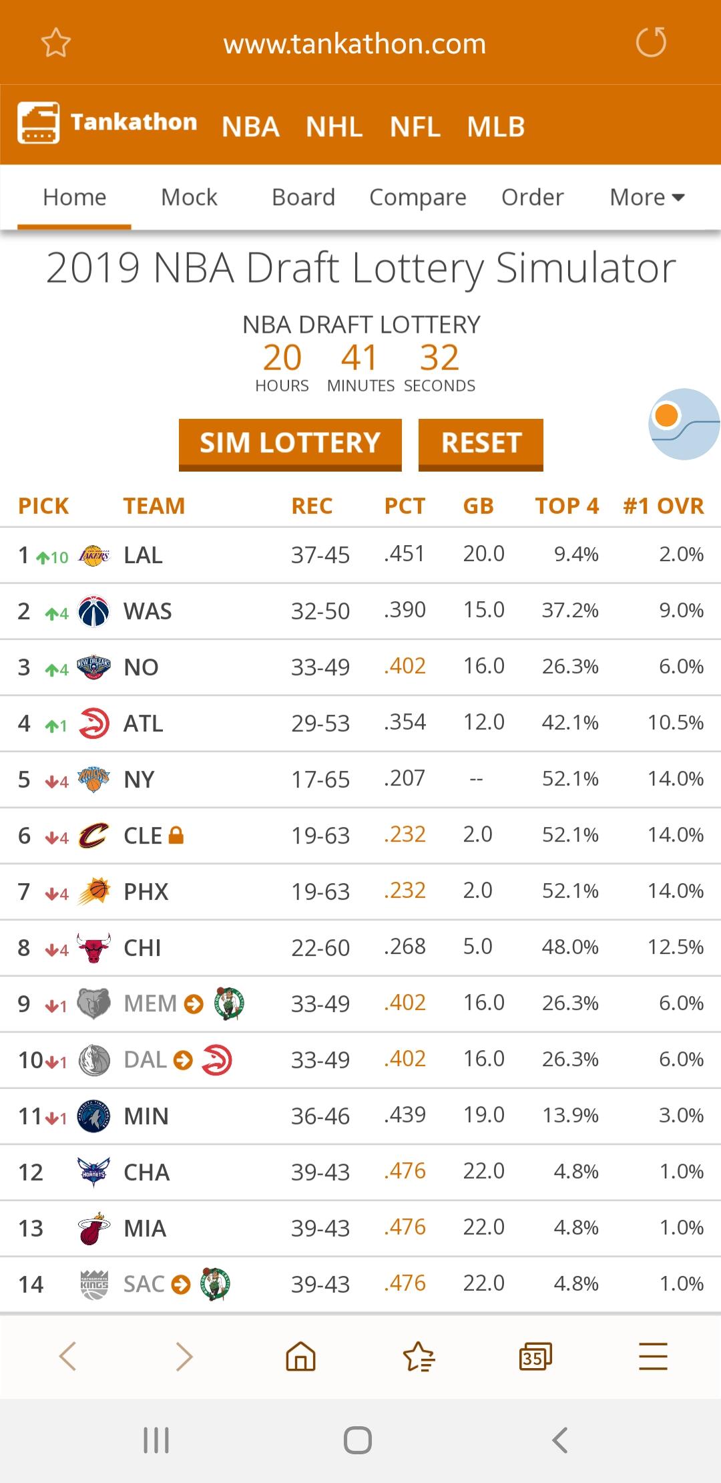This screenshot has height=1483, width=721.
Task: Switch to the Mock tab
Action: (189, 198)
